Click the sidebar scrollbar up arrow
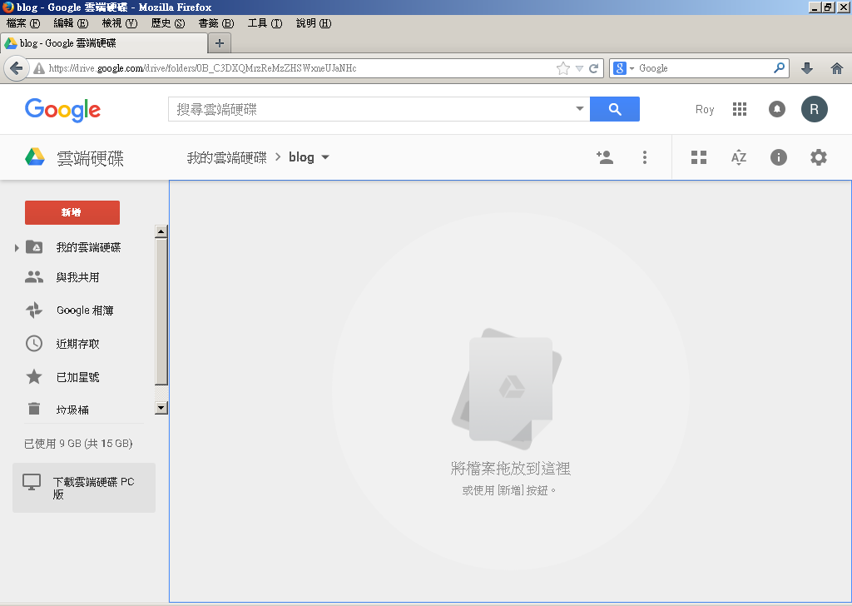 pyautogui.click(x=161, y=231)
